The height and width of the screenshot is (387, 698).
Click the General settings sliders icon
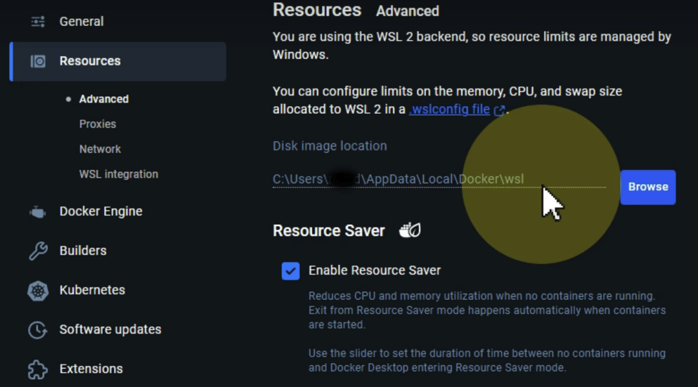(x=38, y=21)
